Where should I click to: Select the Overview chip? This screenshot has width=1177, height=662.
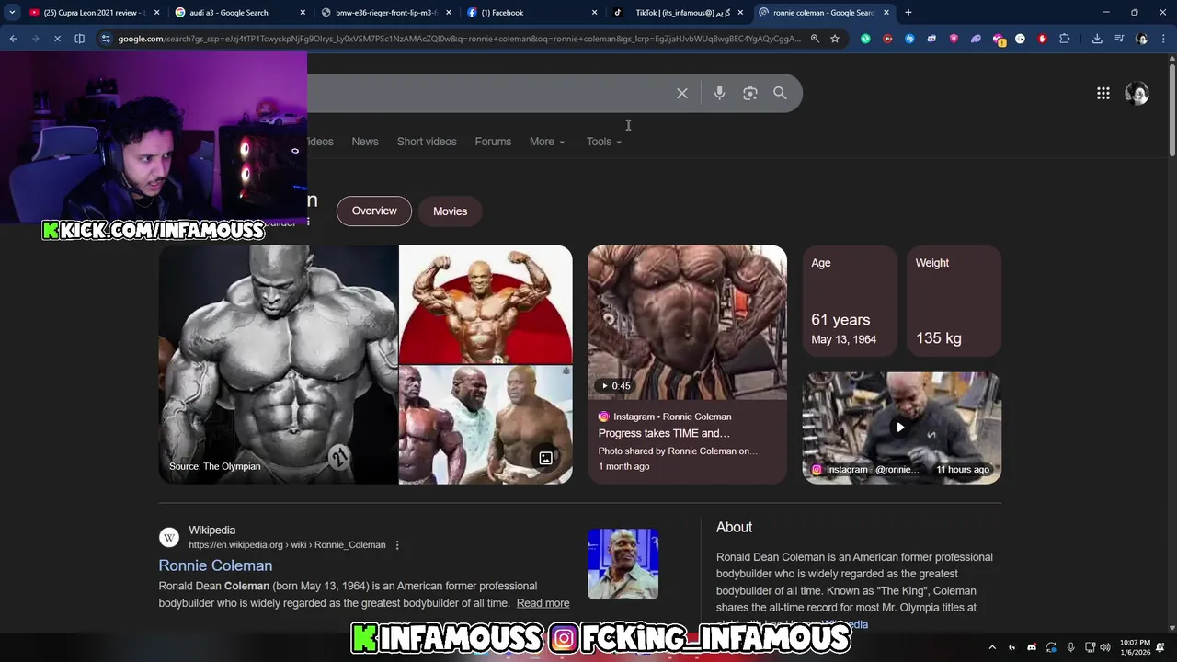(374, 211)
